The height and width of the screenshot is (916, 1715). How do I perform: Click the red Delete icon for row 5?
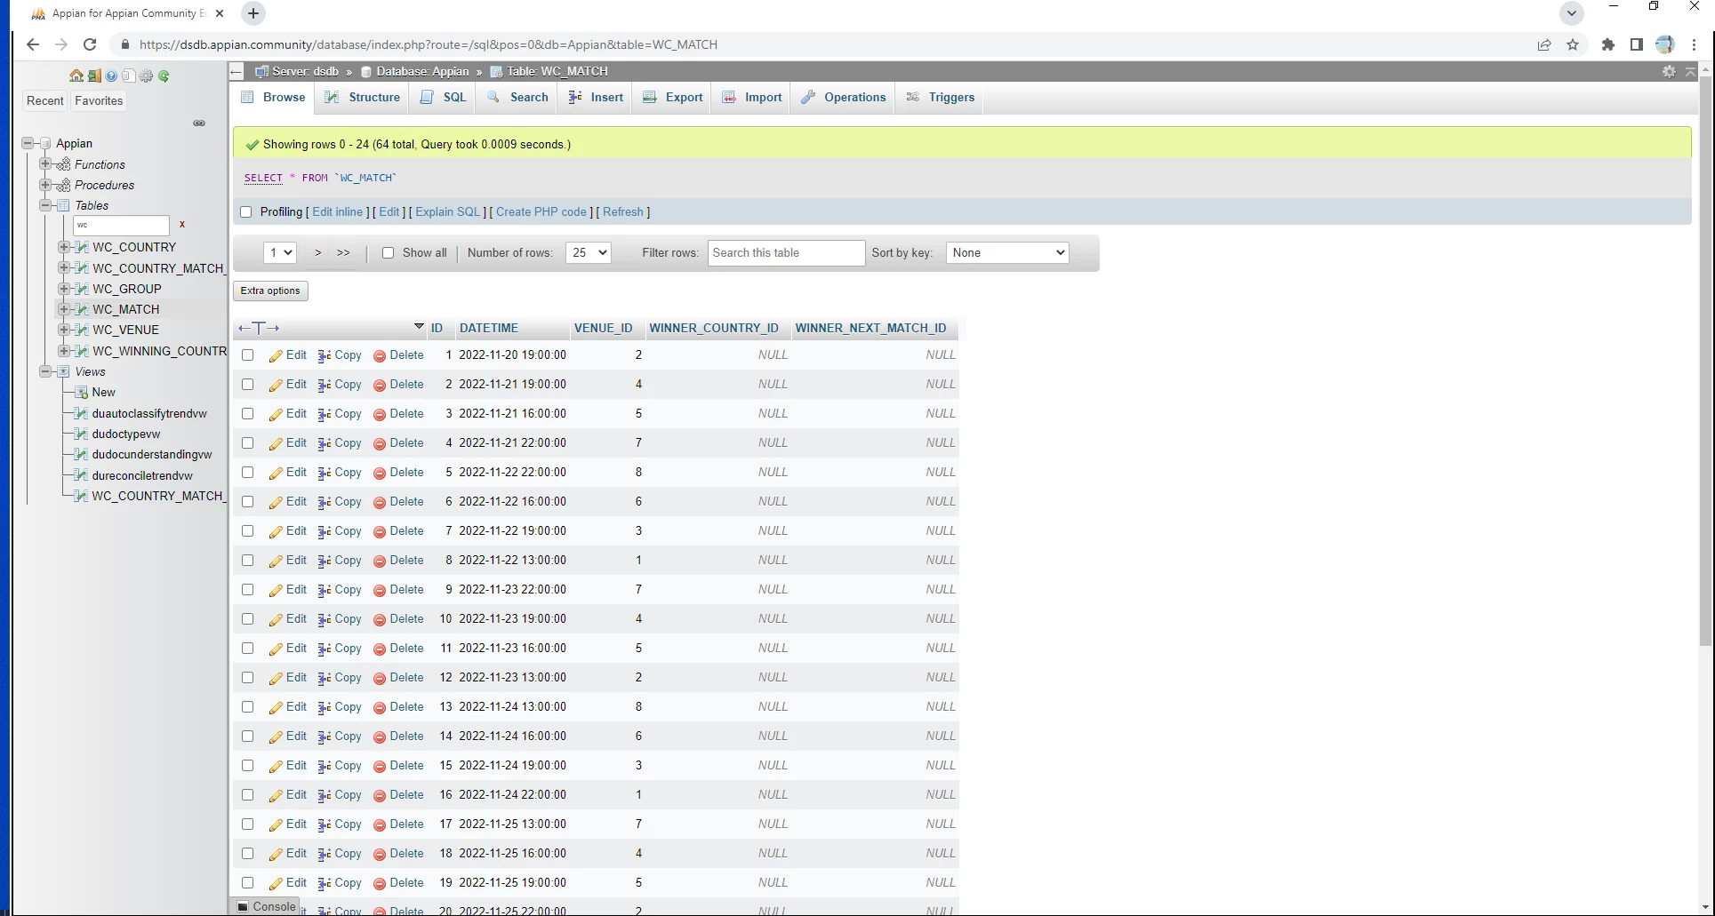pos(380,473)
